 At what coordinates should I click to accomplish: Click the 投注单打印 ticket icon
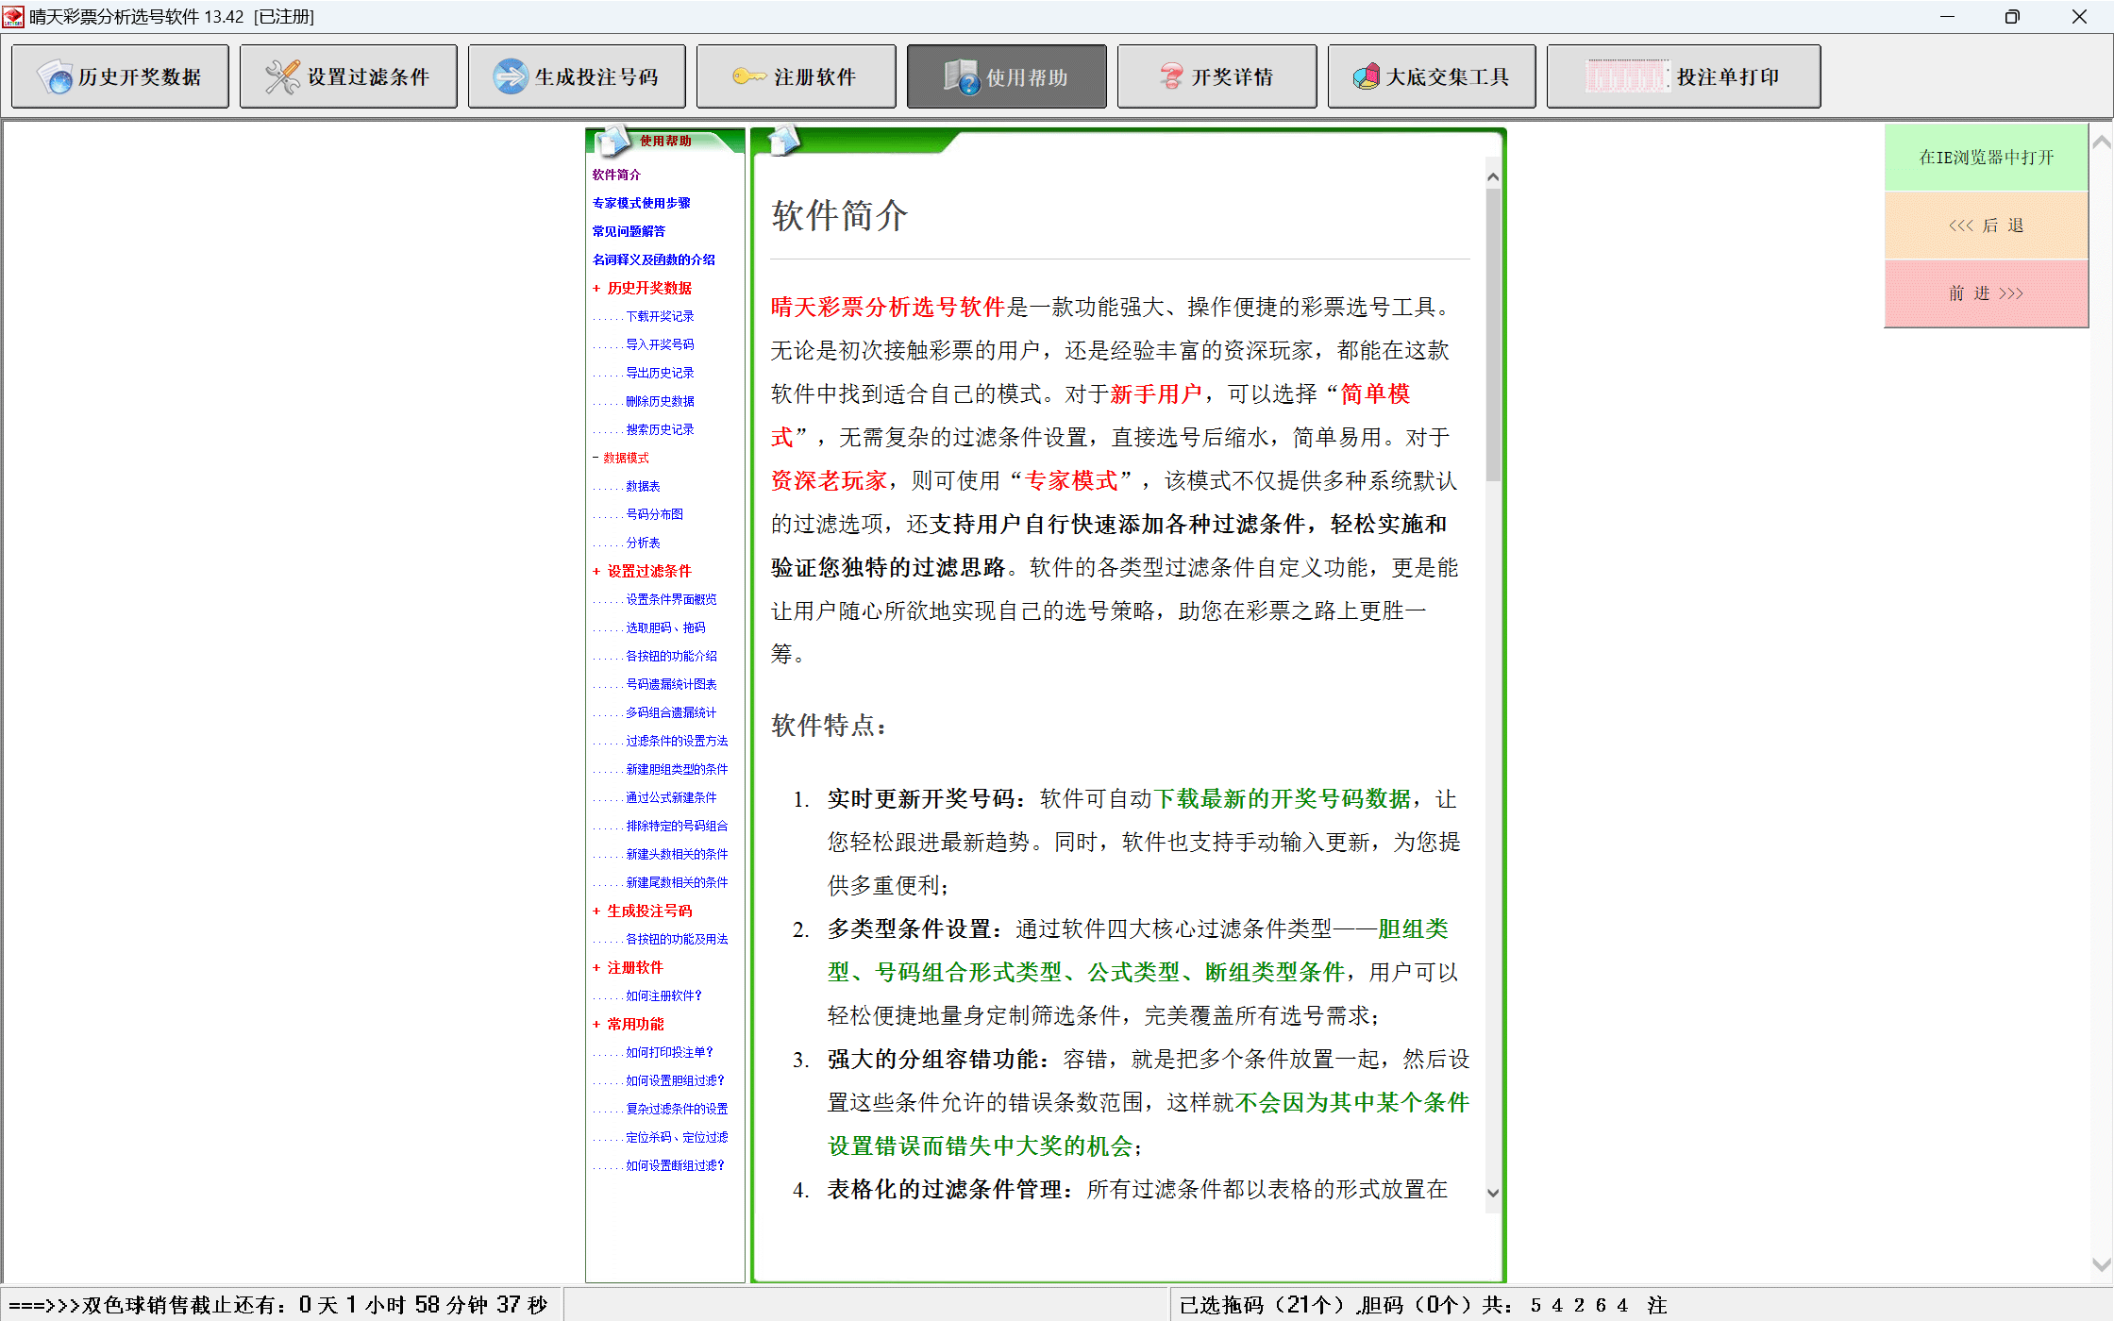tap(1626, 77)
